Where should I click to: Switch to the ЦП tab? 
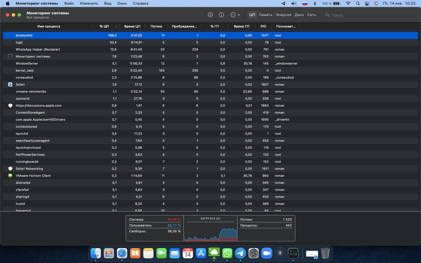252,15
